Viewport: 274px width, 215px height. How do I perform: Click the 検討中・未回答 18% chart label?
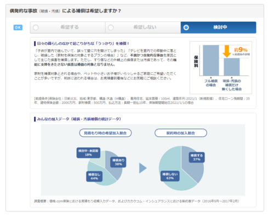(x=88, y=153)
